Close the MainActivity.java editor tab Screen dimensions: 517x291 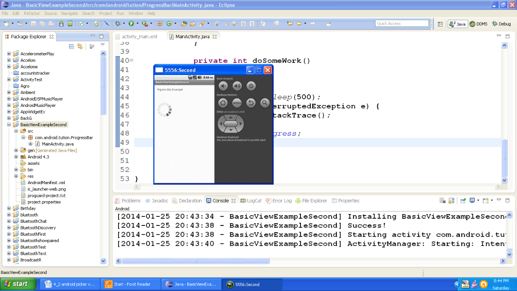(215, 36)
